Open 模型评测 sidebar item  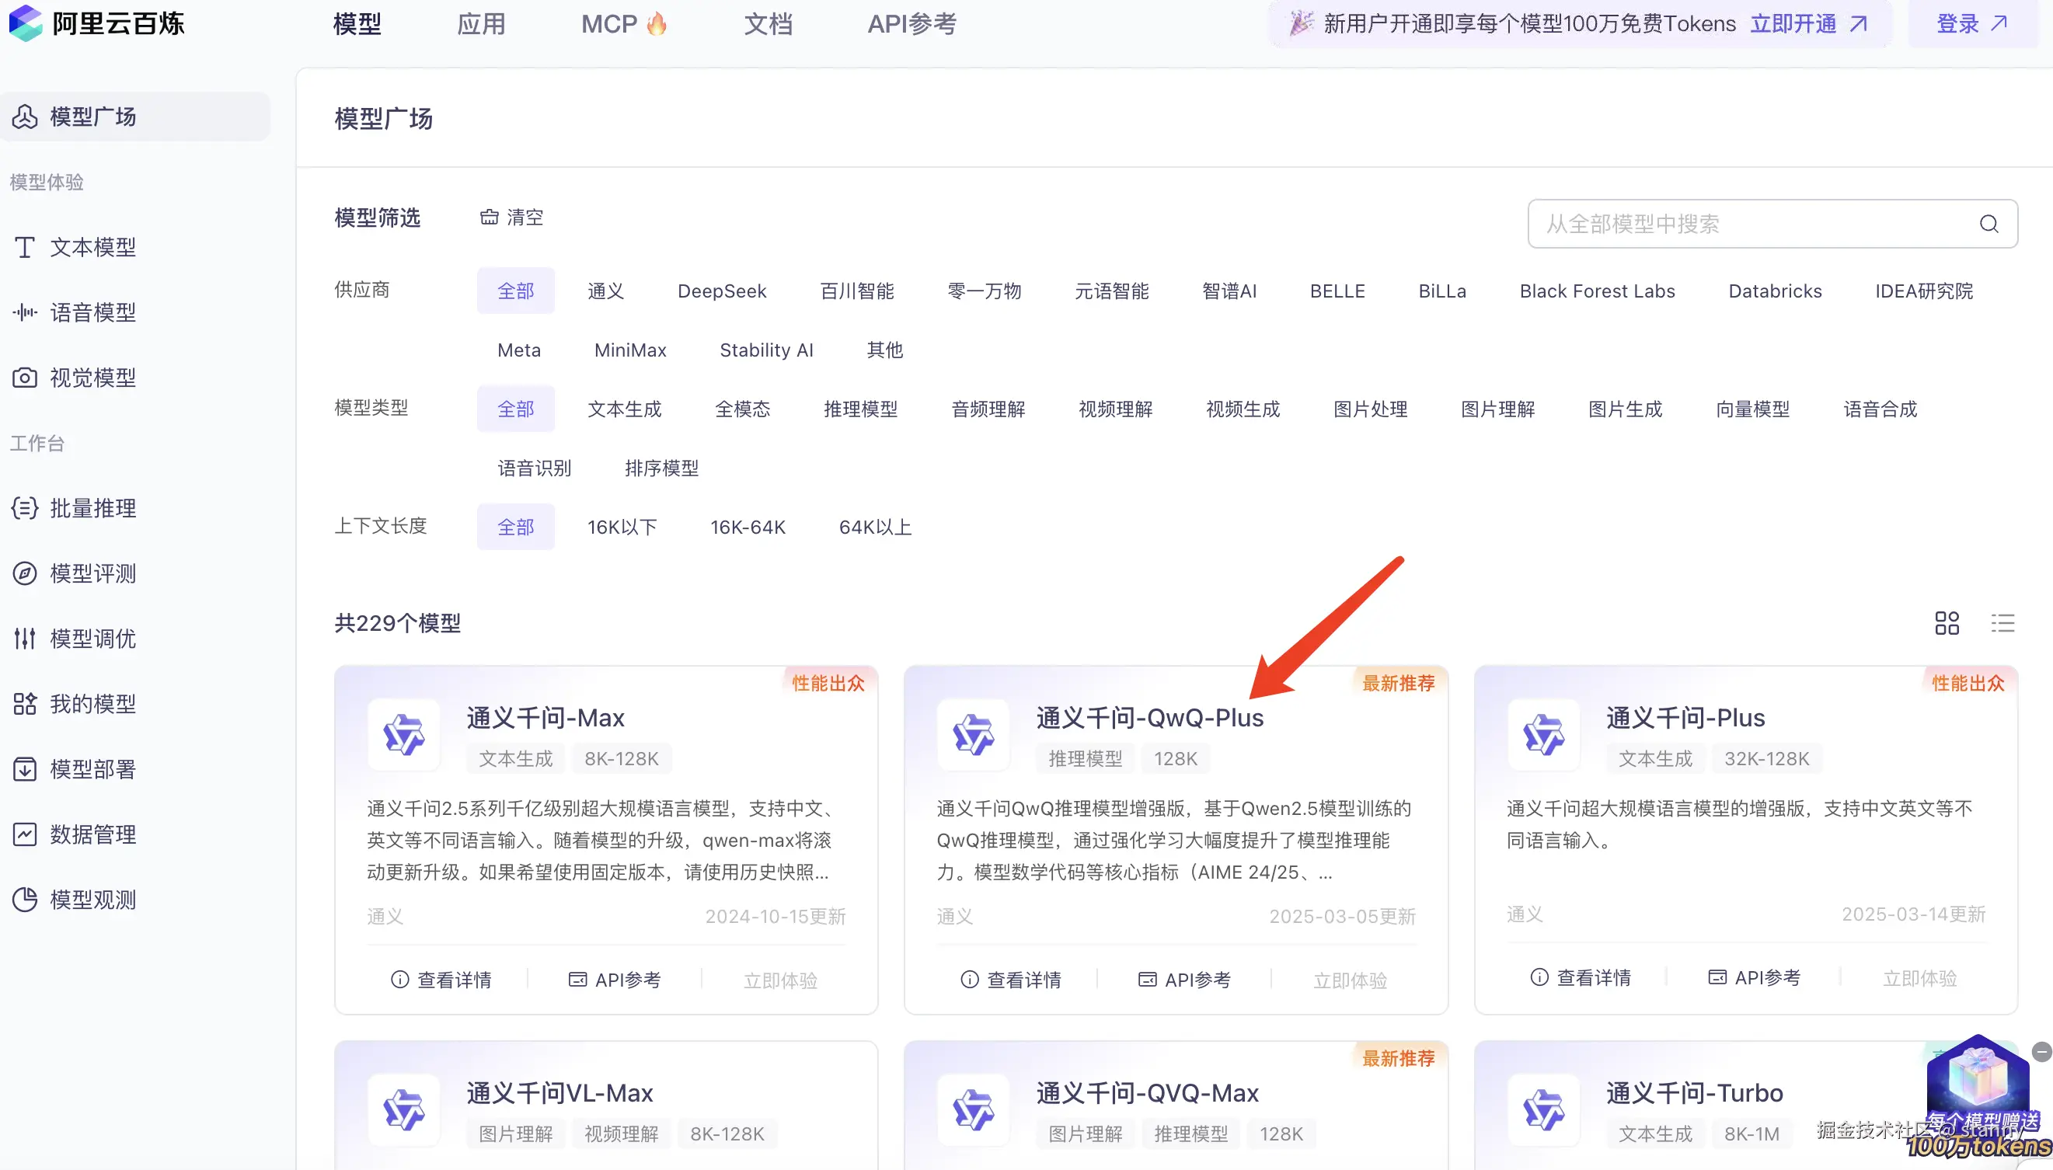click(92, 573)
